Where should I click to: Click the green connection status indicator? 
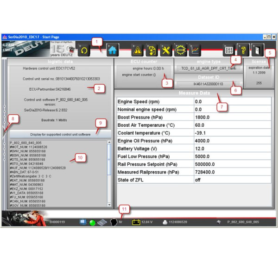92,222
